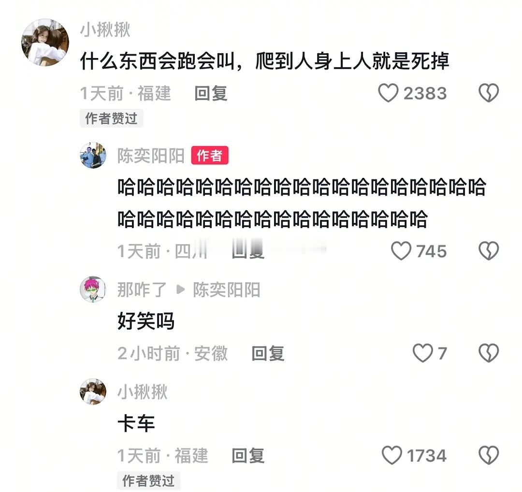Open 小揪揪's large profile avatar
Image resolution: width=522 pixels, height=492 pixels.
45,42
